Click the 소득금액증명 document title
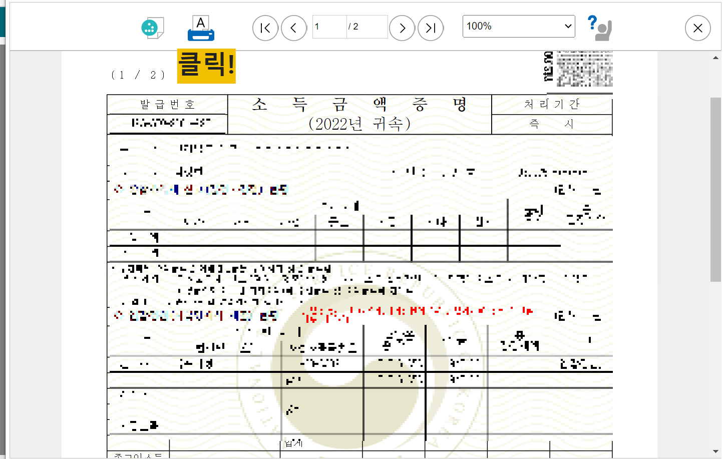The width and height of the screenshot is (723, 459). (x=359, y=105)
